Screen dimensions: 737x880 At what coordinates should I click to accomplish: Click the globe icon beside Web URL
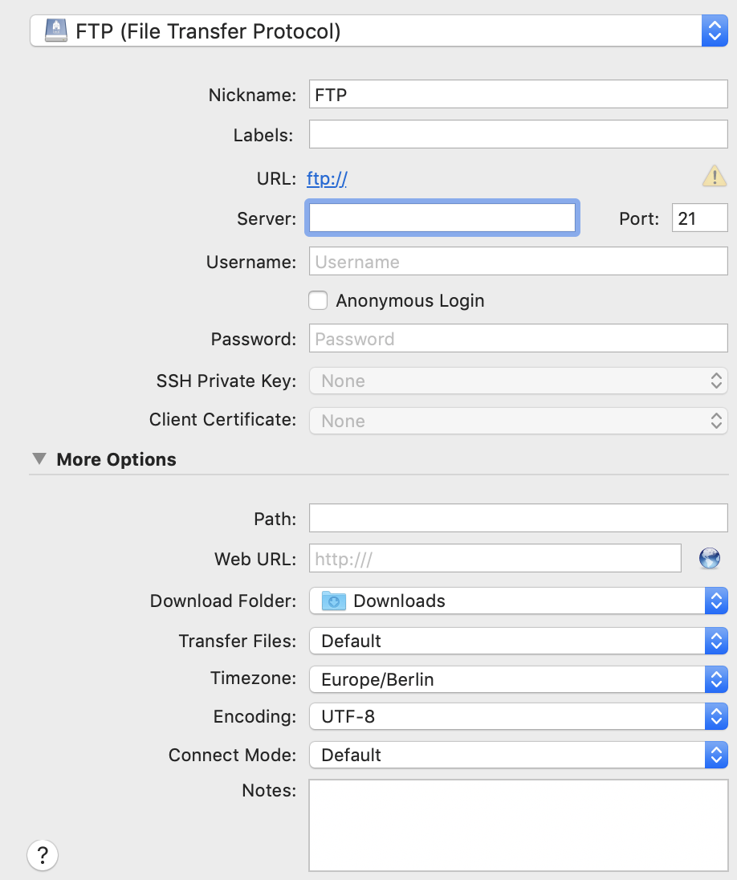[710, 558]
